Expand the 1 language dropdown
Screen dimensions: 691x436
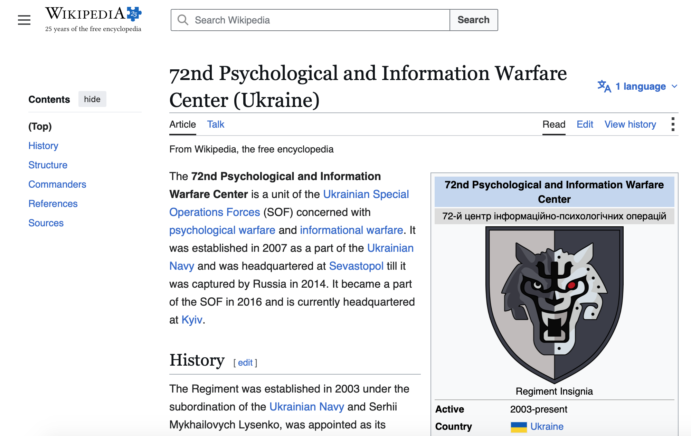[638, 86]
